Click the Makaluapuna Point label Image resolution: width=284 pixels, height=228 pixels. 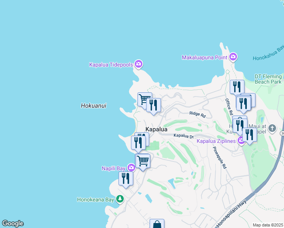pyautogui.click(x=204, y=57)
